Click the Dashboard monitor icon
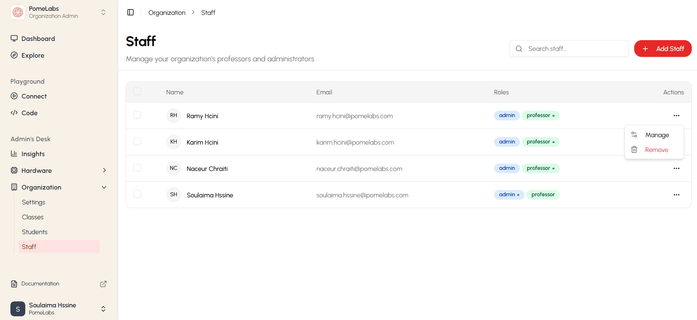 click(x=14, y=38)
